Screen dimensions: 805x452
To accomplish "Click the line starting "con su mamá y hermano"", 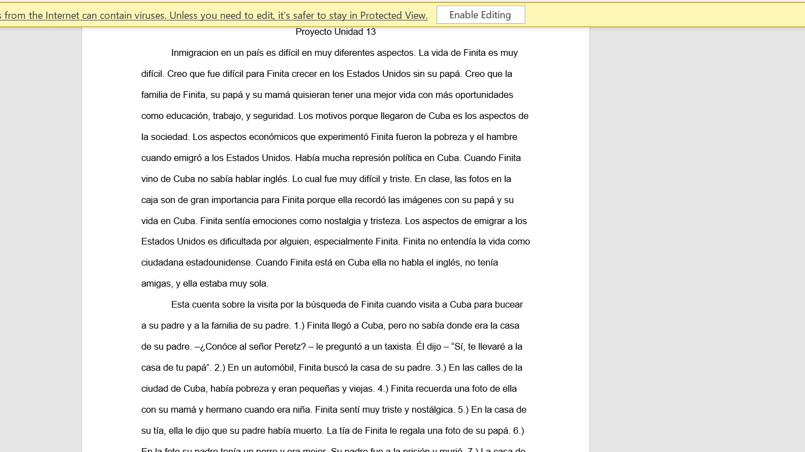I will (x=334, y=410).
